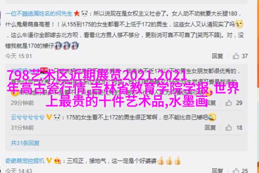Click the 31分钟前 timestamp
The width and height of the screenshot is (259, 173).
tap(22, 128)
